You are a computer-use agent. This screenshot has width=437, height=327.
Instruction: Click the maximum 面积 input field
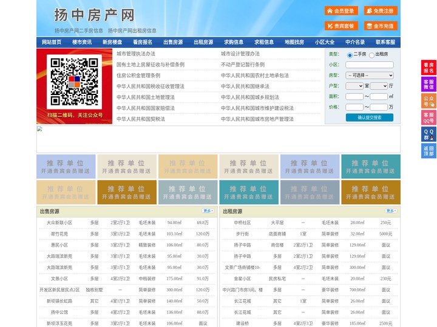(x=379, y=96)
